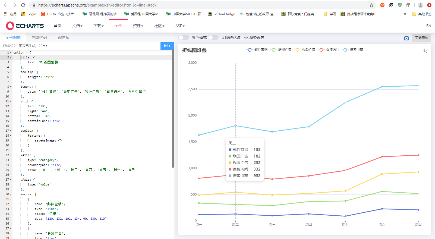The width and height of the screenshot is (435, 239).
Task: Click the 搜索引擎 data point at 周六
Action: click(x=382, y=87)
